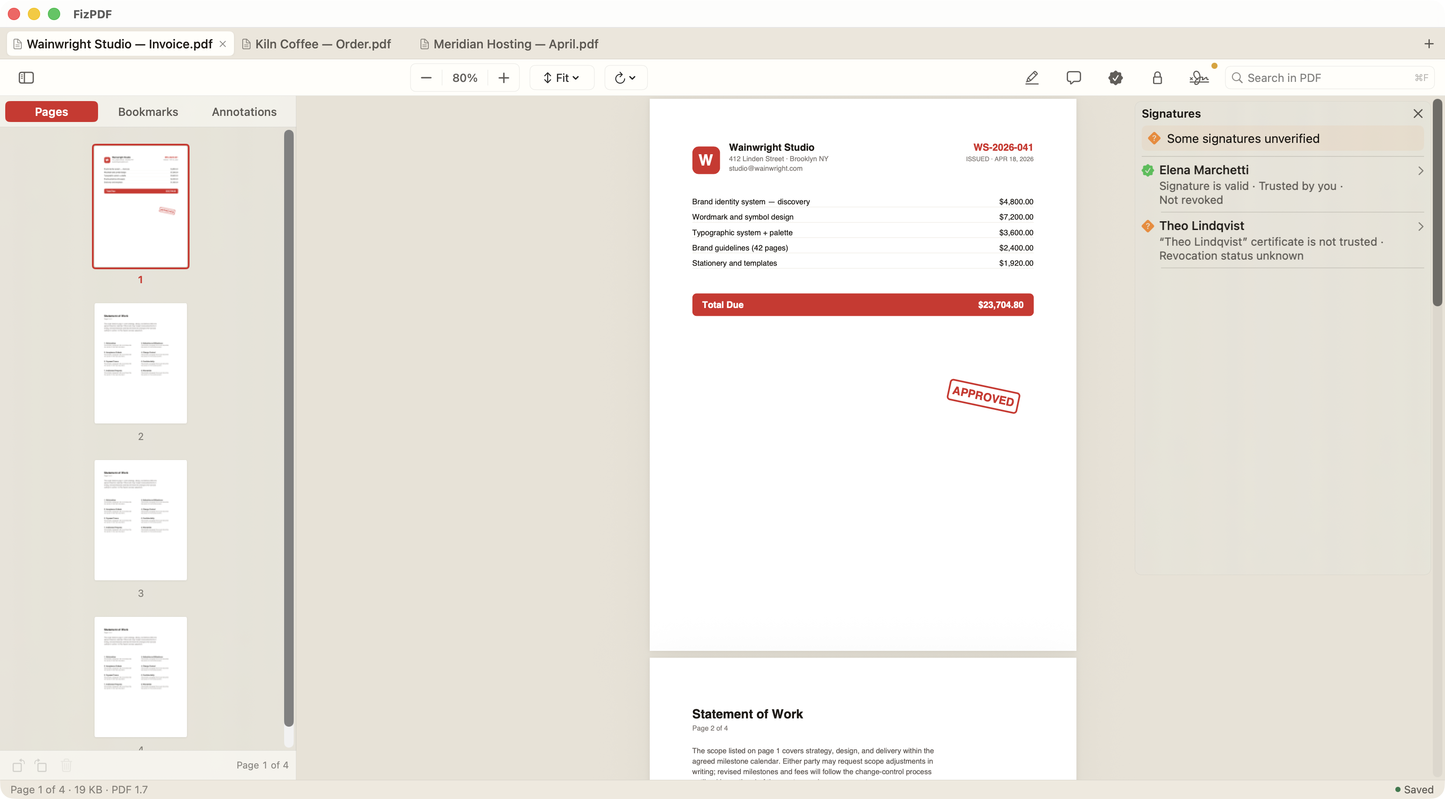
Task: Focus the Search in PDF field
Action: pyautogui.click(x=1330, y=78)
